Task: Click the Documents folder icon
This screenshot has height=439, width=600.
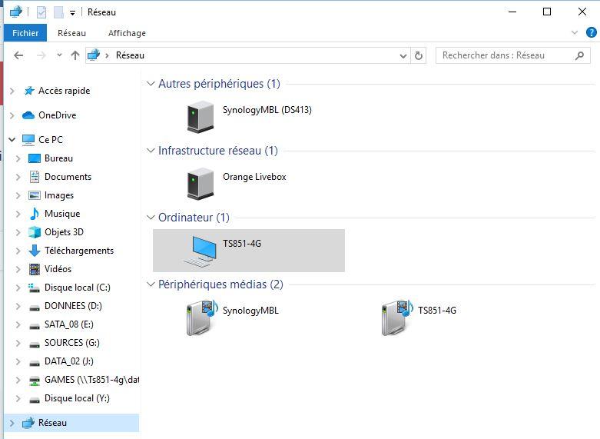Action: tap(35, 177)
